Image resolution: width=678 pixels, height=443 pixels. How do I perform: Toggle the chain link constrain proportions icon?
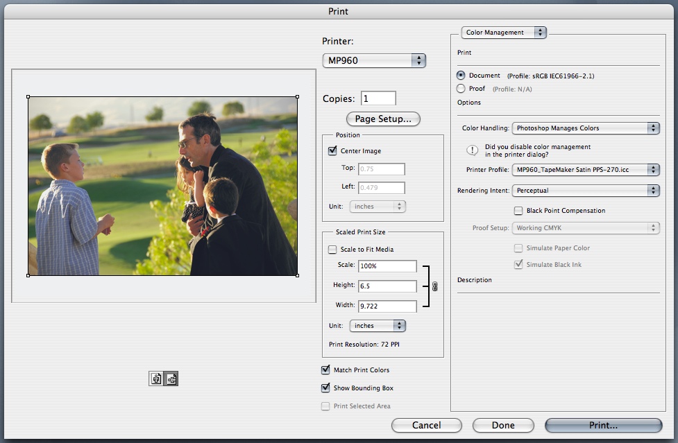point(435,286)
